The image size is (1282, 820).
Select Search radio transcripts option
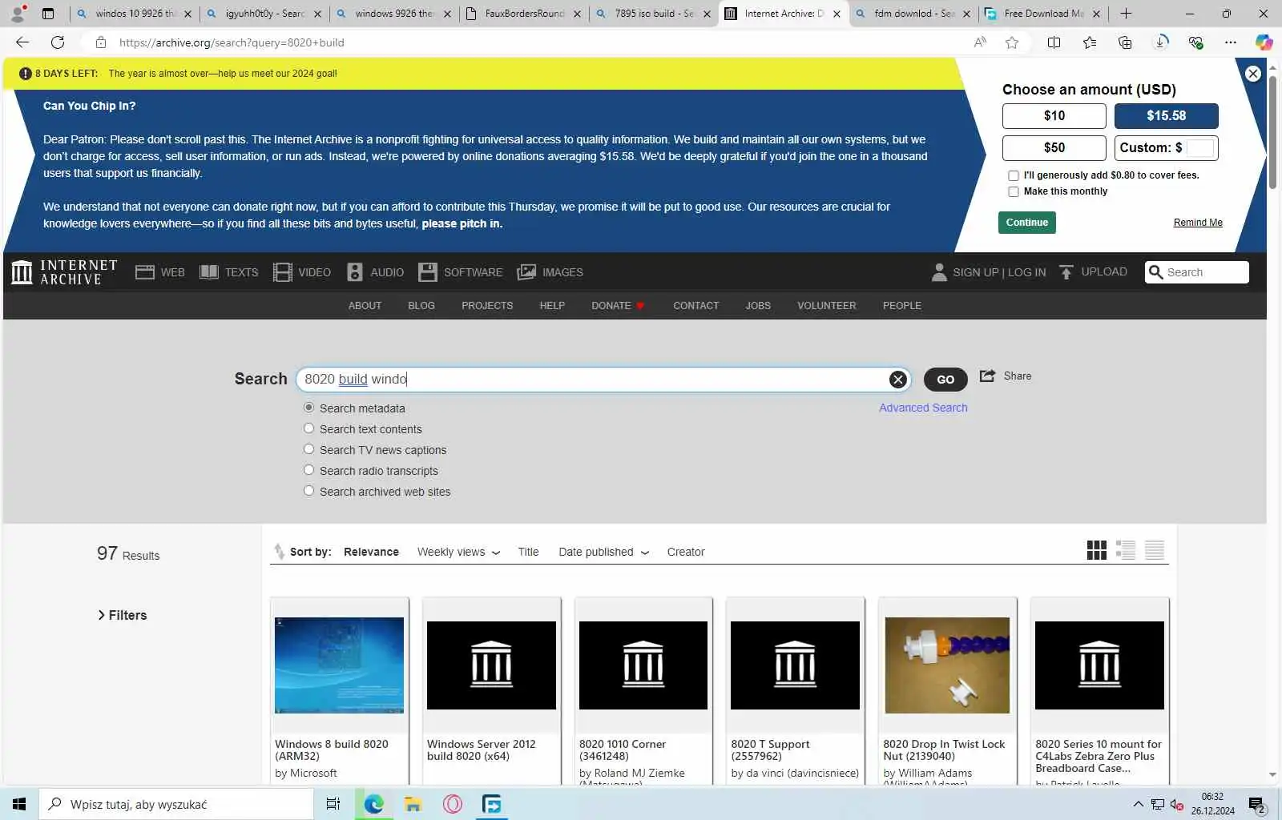308,470
